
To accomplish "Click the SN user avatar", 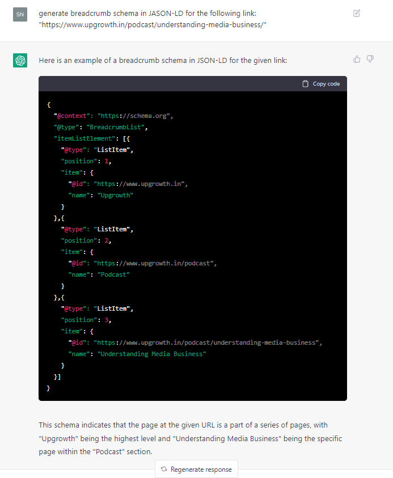I will coord(20,14).
